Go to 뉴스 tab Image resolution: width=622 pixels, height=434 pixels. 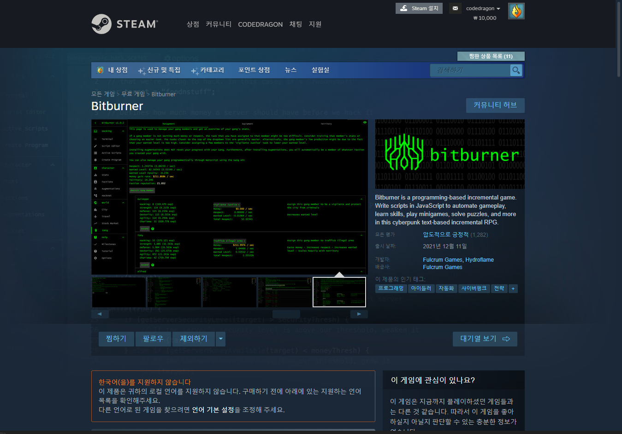tap(290, 70)
